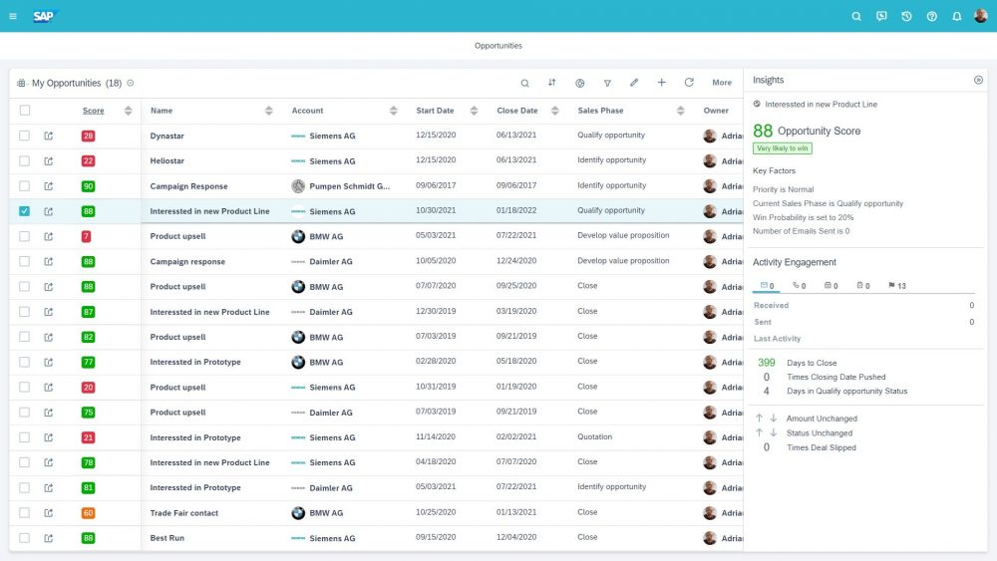Select the appointments tab in Activity Engagement
Viewport: 997px width, 561px height.
point(831,286)
